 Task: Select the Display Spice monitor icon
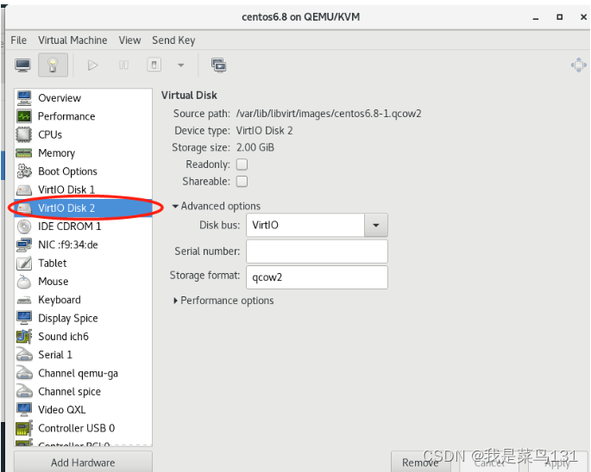(24, 318)
